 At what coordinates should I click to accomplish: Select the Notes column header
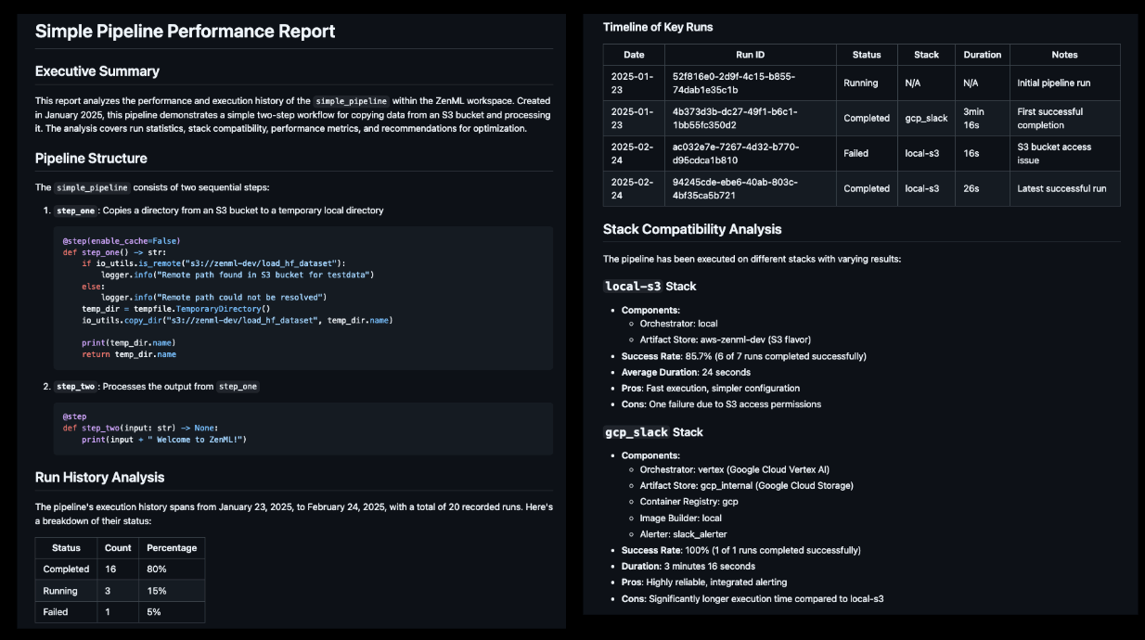tap(1064, 55)
